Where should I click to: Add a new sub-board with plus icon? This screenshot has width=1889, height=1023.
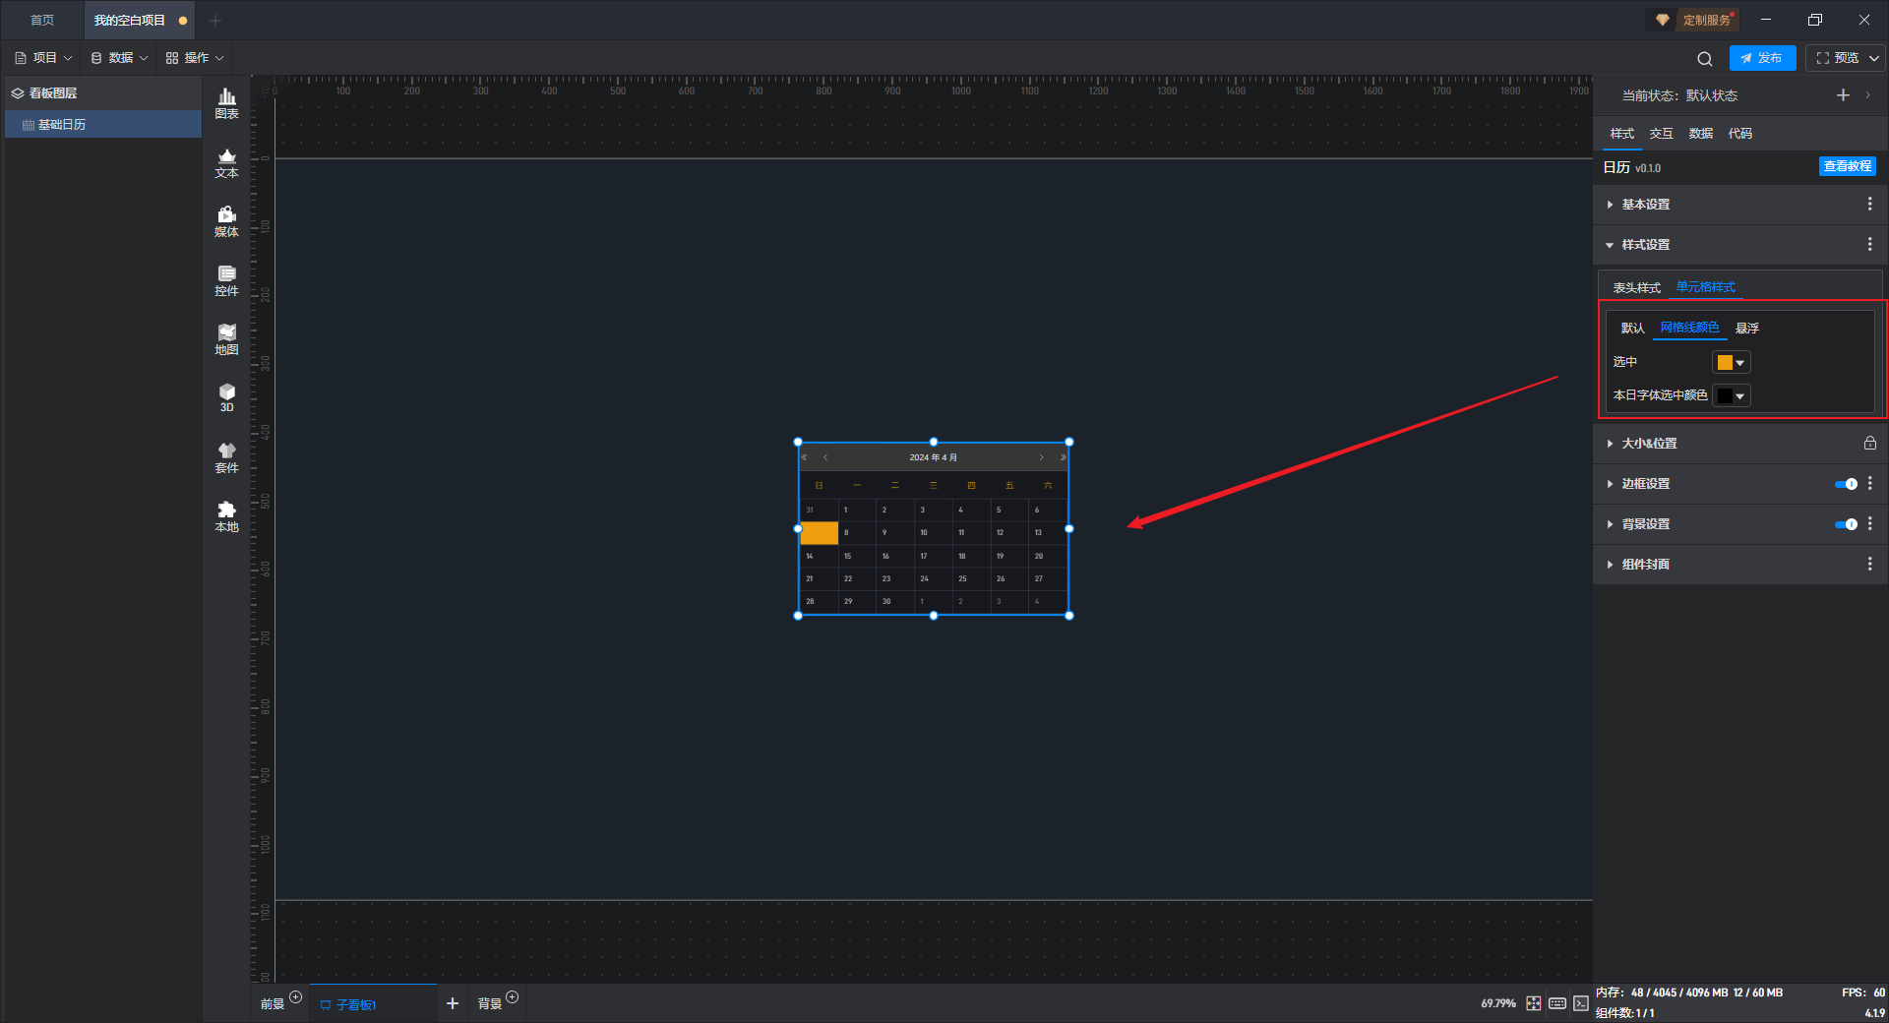tap(453, 1003)
